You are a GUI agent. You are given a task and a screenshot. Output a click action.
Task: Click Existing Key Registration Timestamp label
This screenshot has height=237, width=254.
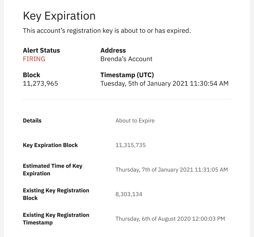(56, 219)
